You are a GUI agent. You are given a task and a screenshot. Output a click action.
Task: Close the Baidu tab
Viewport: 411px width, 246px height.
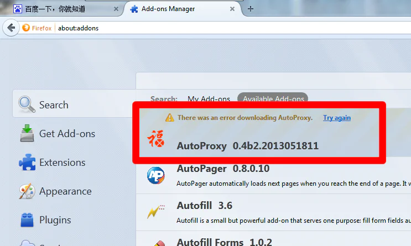116,9
